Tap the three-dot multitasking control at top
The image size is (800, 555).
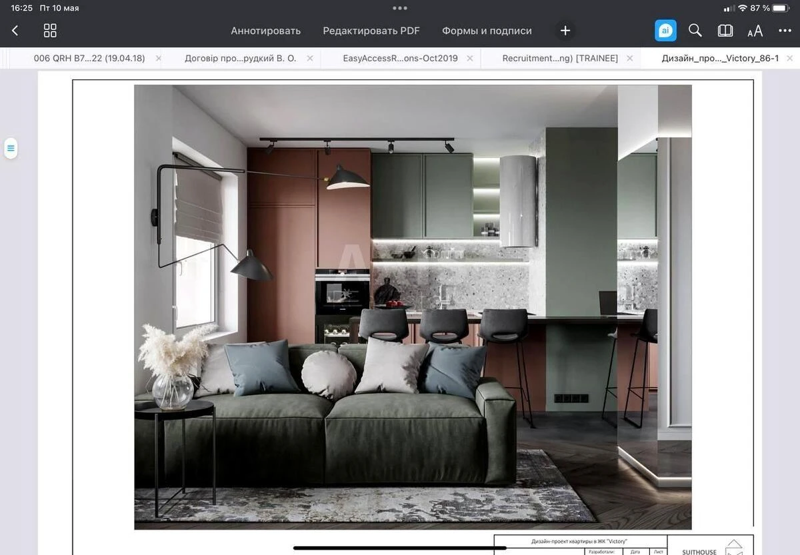click(x=400, y=8)
